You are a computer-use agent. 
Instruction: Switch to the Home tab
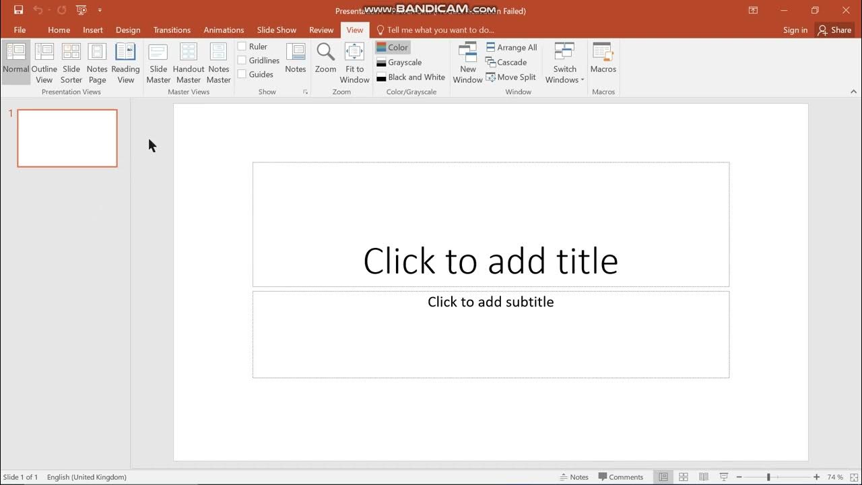(x=59, y=30)
